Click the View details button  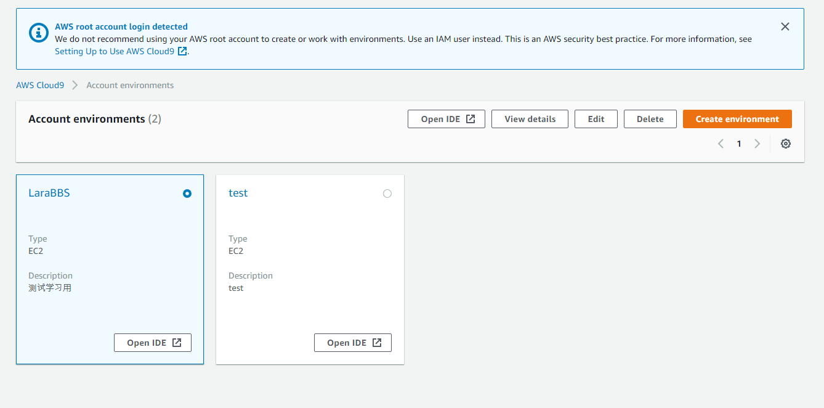coord(530,119)
